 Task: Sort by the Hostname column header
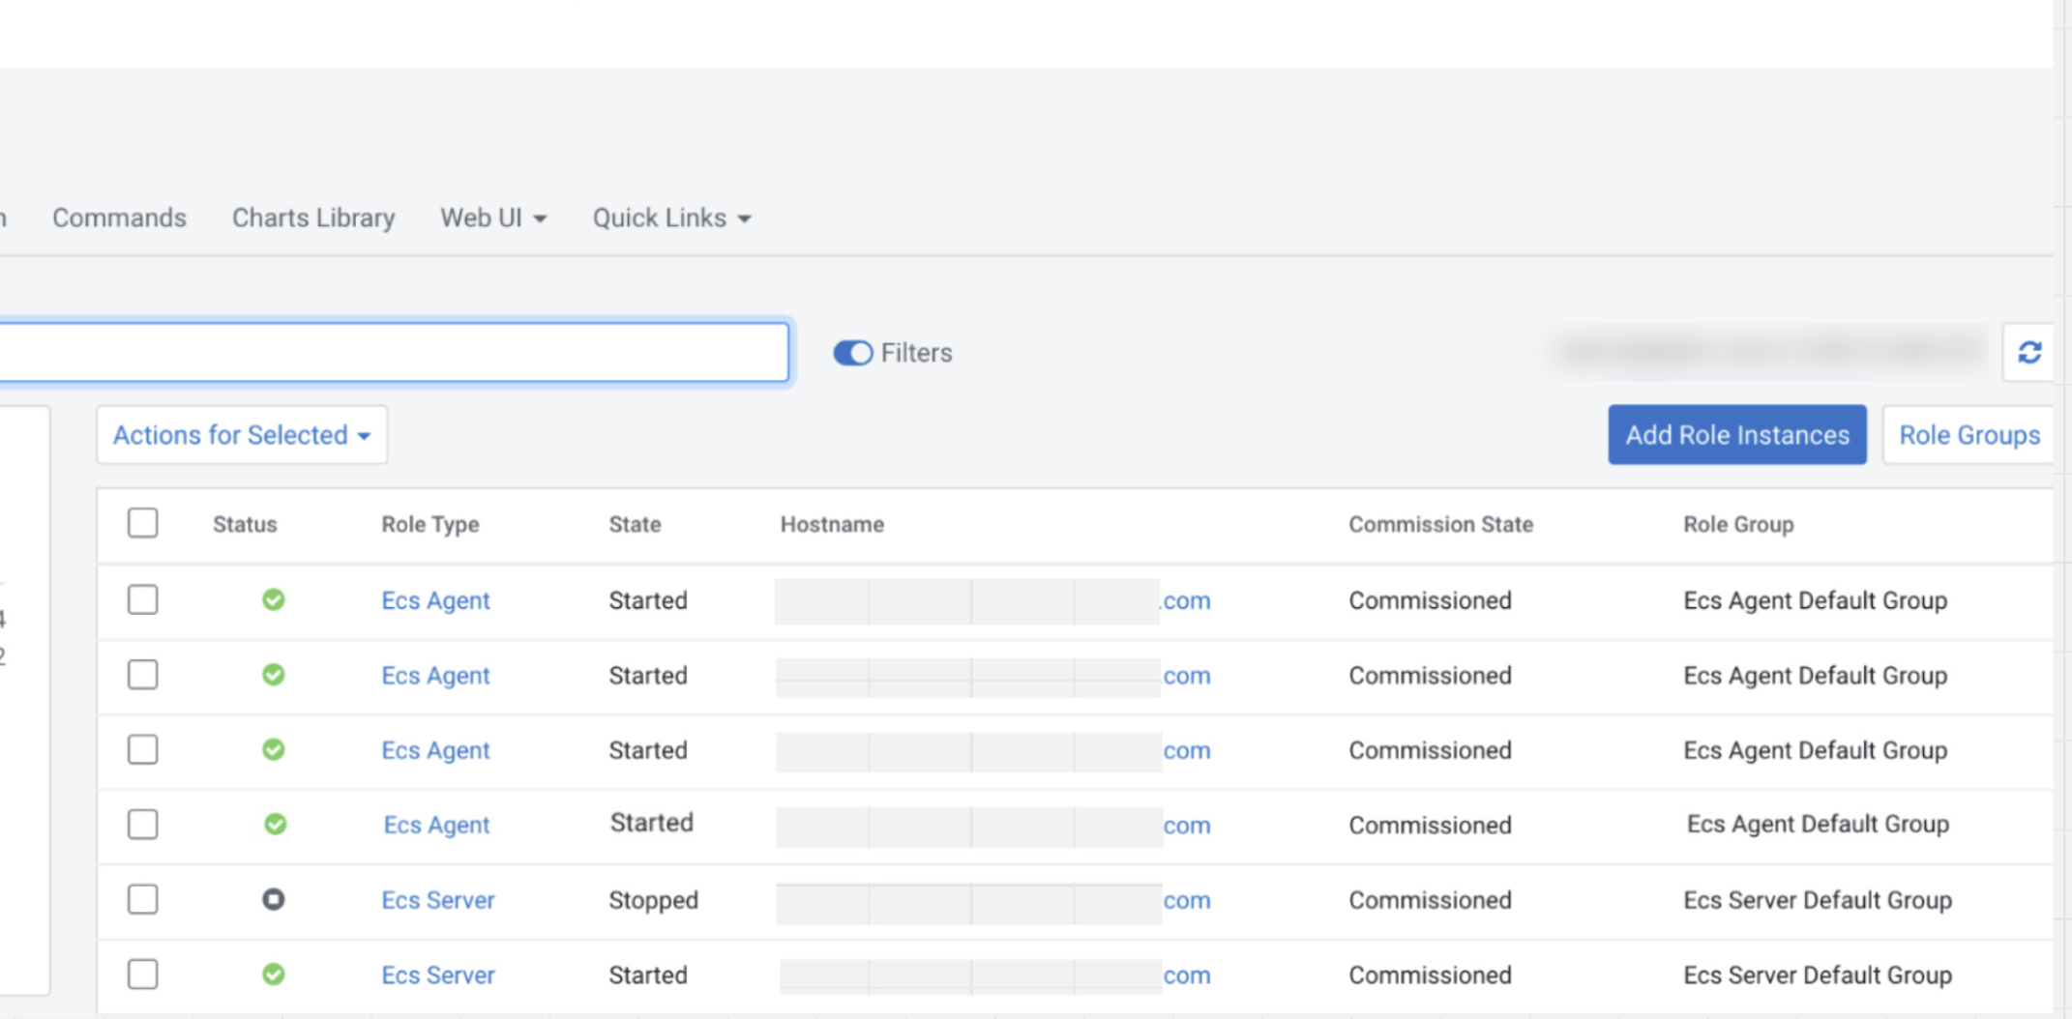tap(832, 524)
